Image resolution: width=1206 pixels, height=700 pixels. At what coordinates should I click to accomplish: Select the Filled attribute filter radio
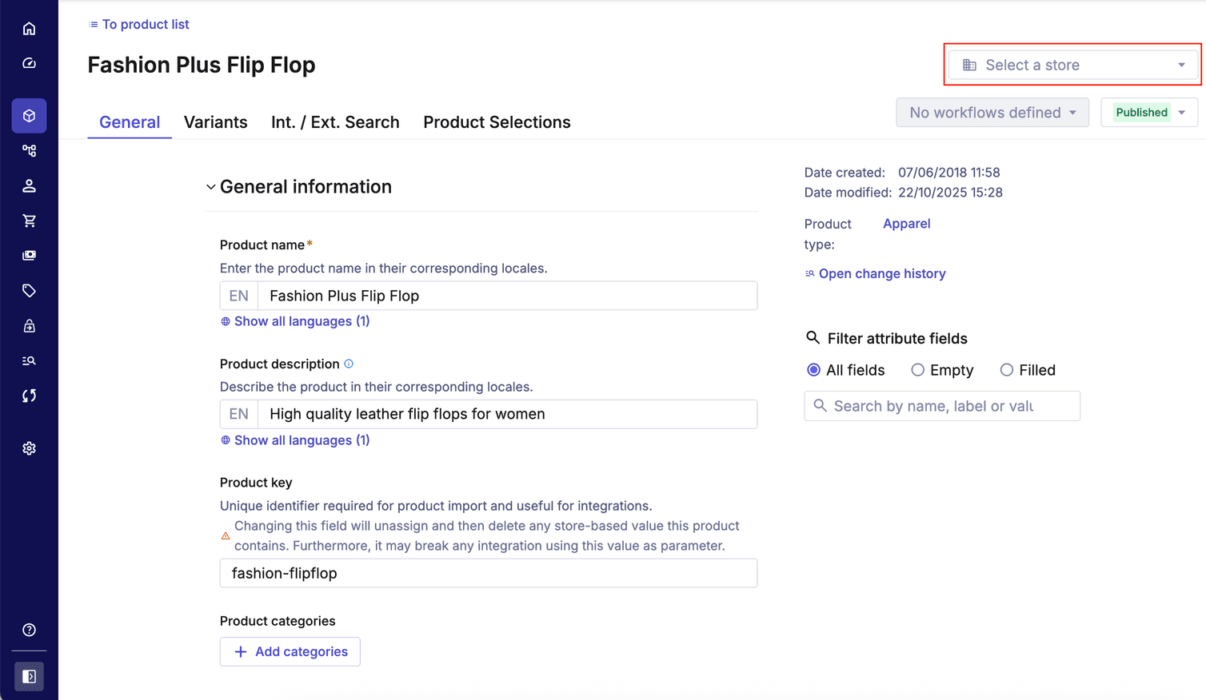(1006, 370)
